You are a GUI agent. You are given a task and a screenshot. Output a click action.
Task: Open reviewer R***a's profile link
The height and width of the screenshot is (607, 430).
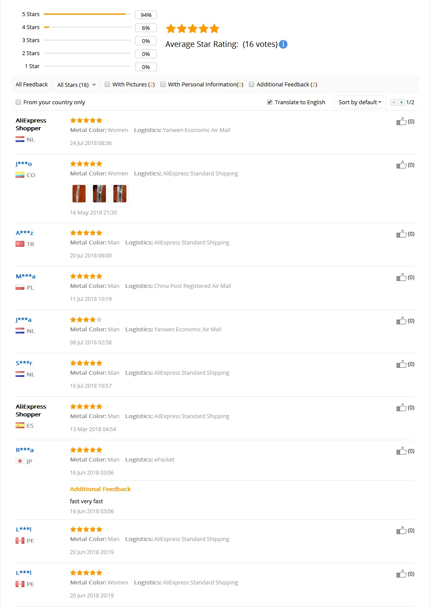pyautogui.click(x=25, y=450)
